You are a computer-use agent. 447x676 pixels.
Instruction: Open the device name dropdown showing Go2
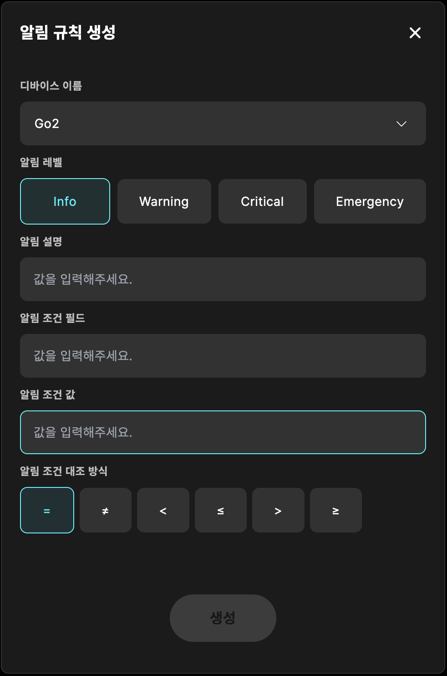click(x=223, y=123)
